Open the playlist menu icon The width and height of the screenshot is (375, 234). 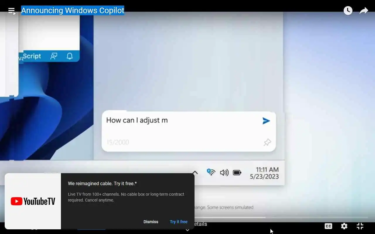[12, 11]
